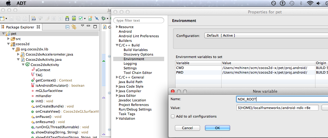Open the Apple menu
The image size is (328, 138).
(x=8, y=3)
